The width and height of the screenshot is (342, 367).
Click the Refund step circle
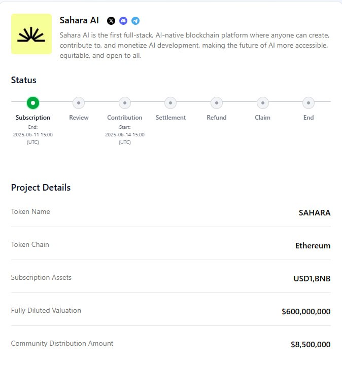pos(217,103)
